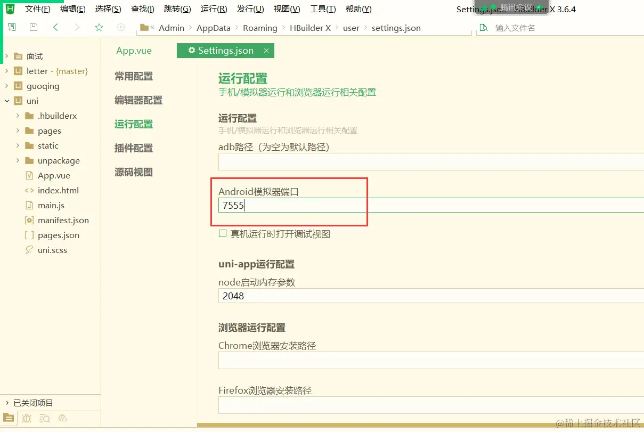Open 常用配置 settings section
The width and height of the screenshot is (644, 432).
pyautogui.click(x=134, y=76)
